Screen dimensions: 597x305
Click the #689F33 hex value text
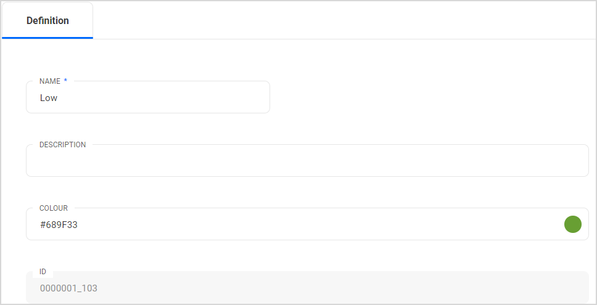[x=59, y=225]
